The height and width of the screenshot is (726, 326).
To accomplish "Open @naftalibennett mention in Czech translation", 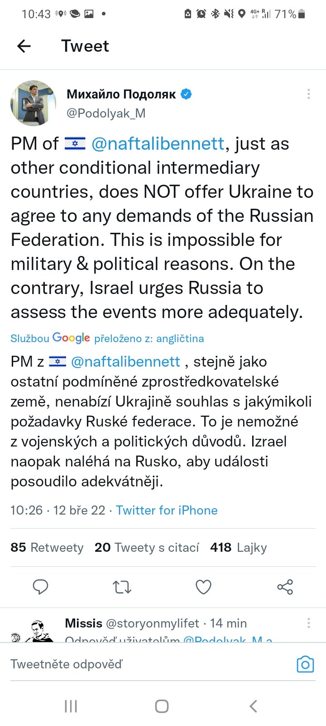I will tap(126, 362).
